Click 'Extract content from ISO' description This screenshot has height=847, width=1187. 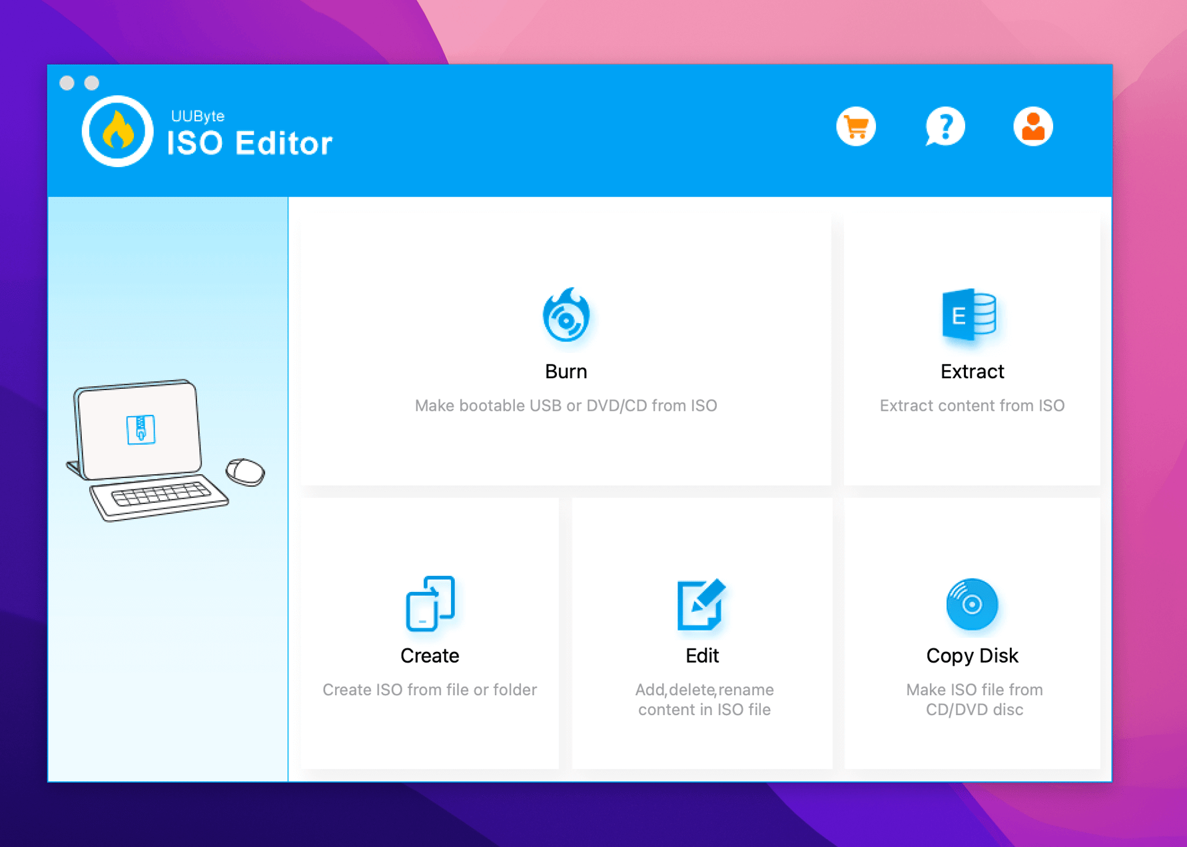click(972, 406)
